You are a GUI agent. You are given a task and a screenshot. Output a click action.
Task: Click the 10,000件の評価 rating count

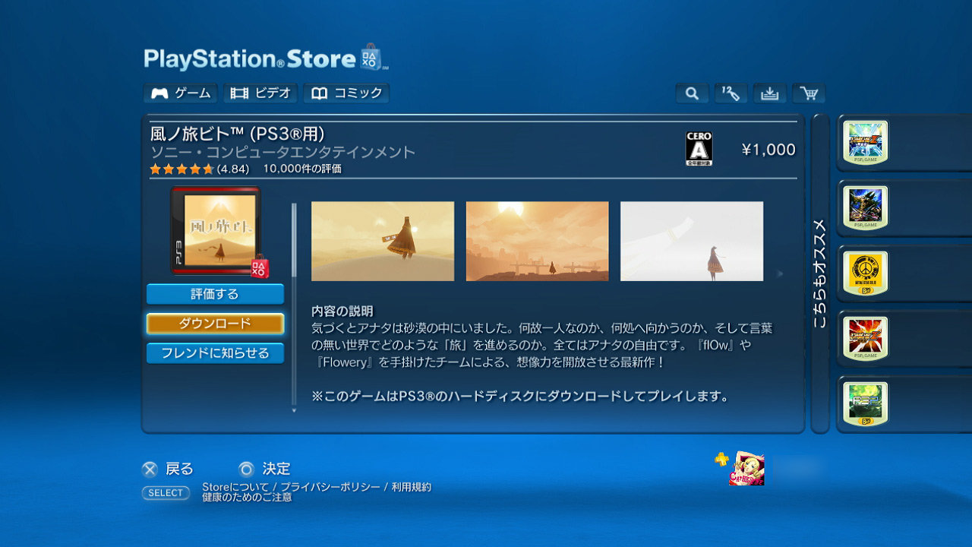pos(302,169)
